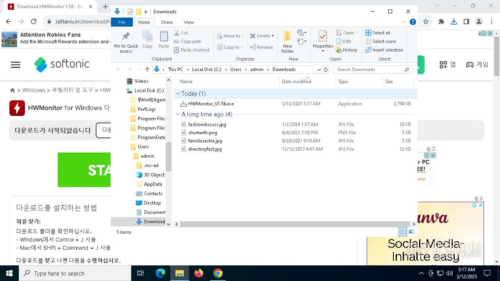
Task: Click the Softonic hamburger menu icon
Action: (16, 65)
